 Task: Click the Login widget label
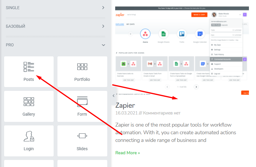click(x=29, y=149)
